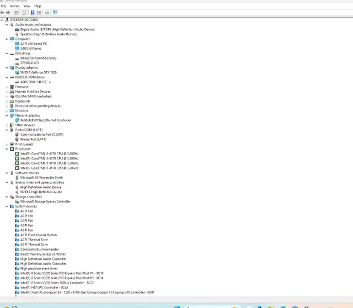Click the Audio inputs and outputs speaker icon
The image size is (353, 308).
click(12, 24)
